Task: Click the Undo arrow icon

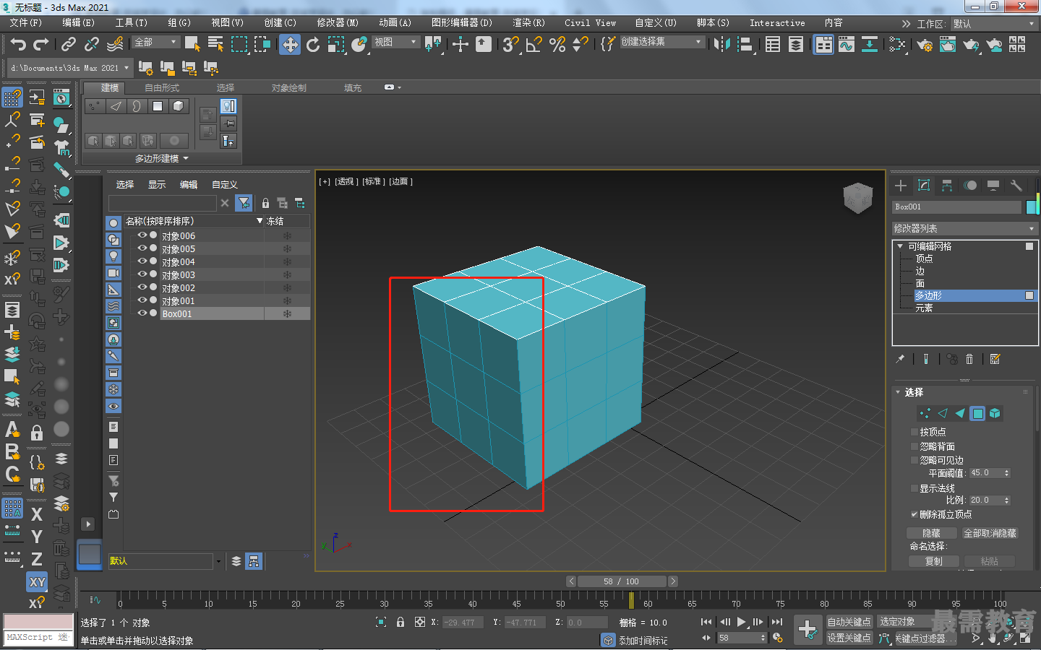Action: click(x=18, y=45)
